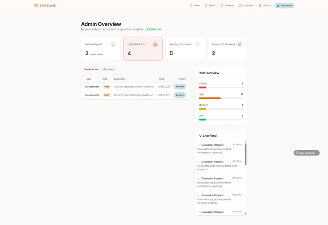Click the checkmark icon on Resolved This Week
This screenshot has width=328, height=225.
pyautogui.click(x=240, y=44)
